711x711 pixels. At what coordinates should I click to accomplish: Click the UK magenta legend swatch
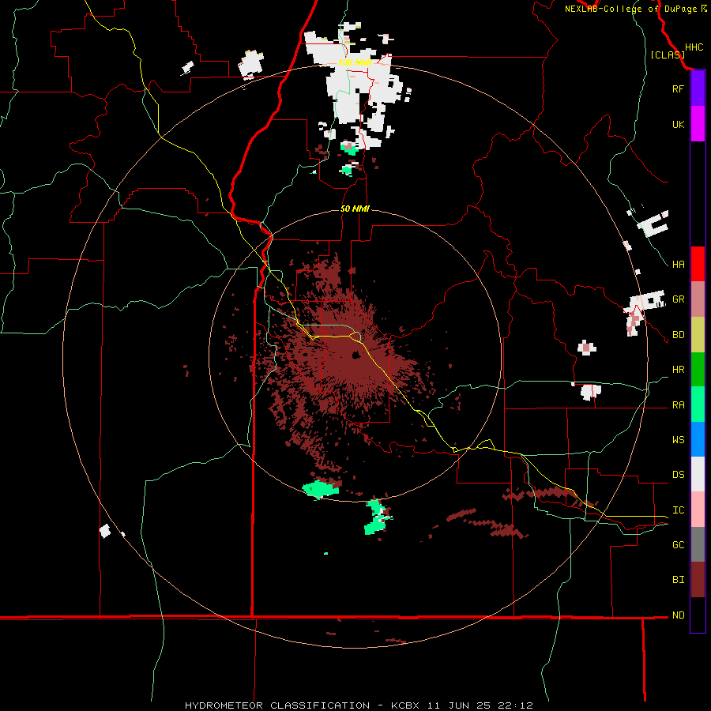698,124
